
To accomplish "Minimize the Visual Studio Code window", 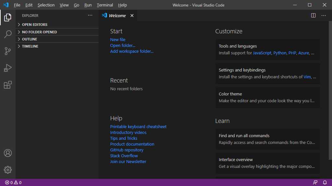I will (295, 5).
